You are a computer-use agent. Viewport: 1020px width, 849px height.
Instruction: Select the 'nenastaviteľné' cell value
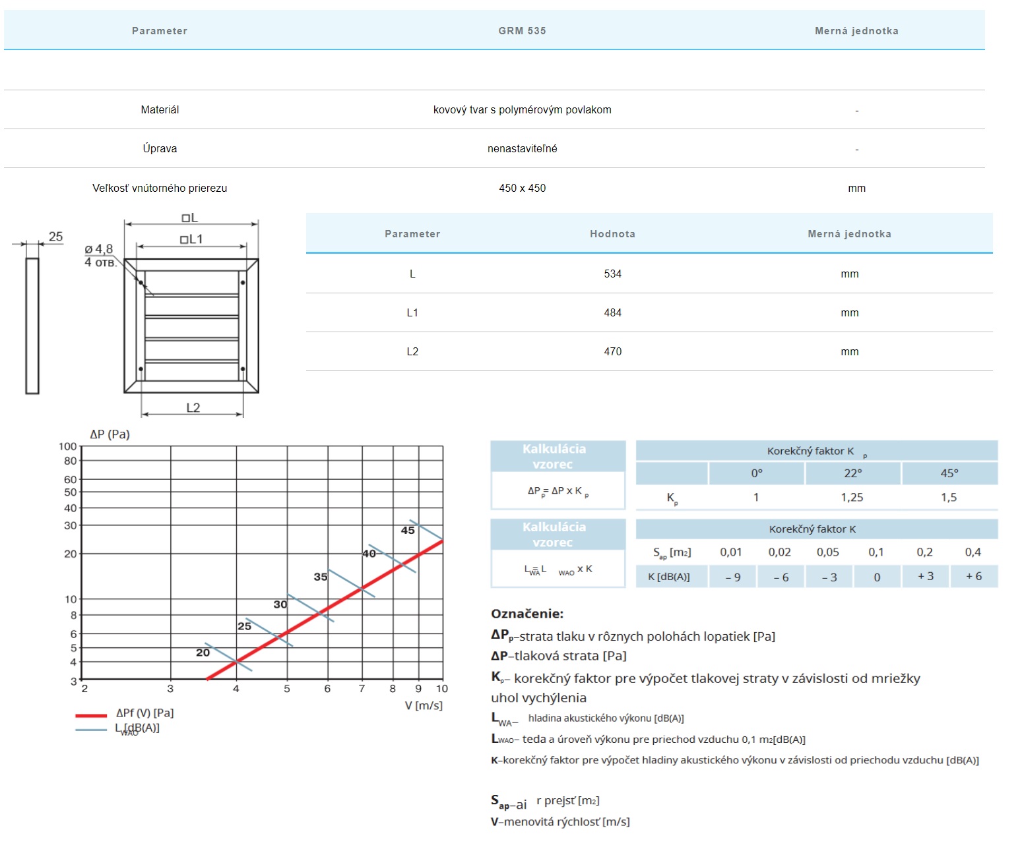coord(522,149)
